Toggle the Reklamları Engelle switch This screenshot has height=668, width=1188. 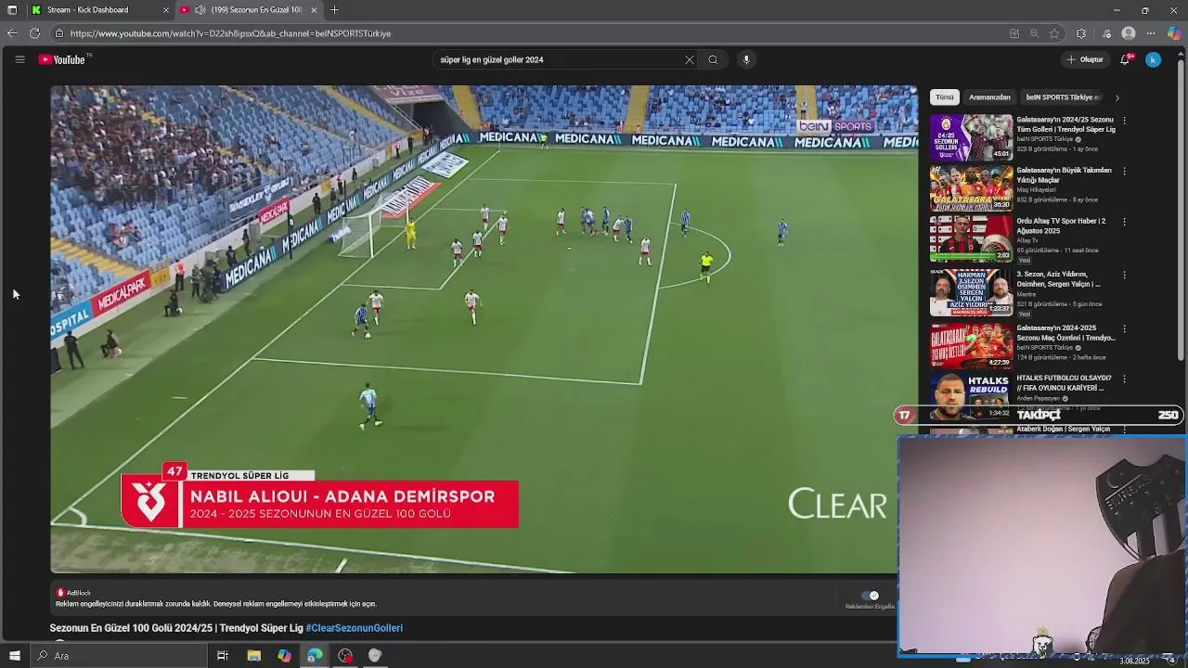pyautogui.click(x=870, y=596)
